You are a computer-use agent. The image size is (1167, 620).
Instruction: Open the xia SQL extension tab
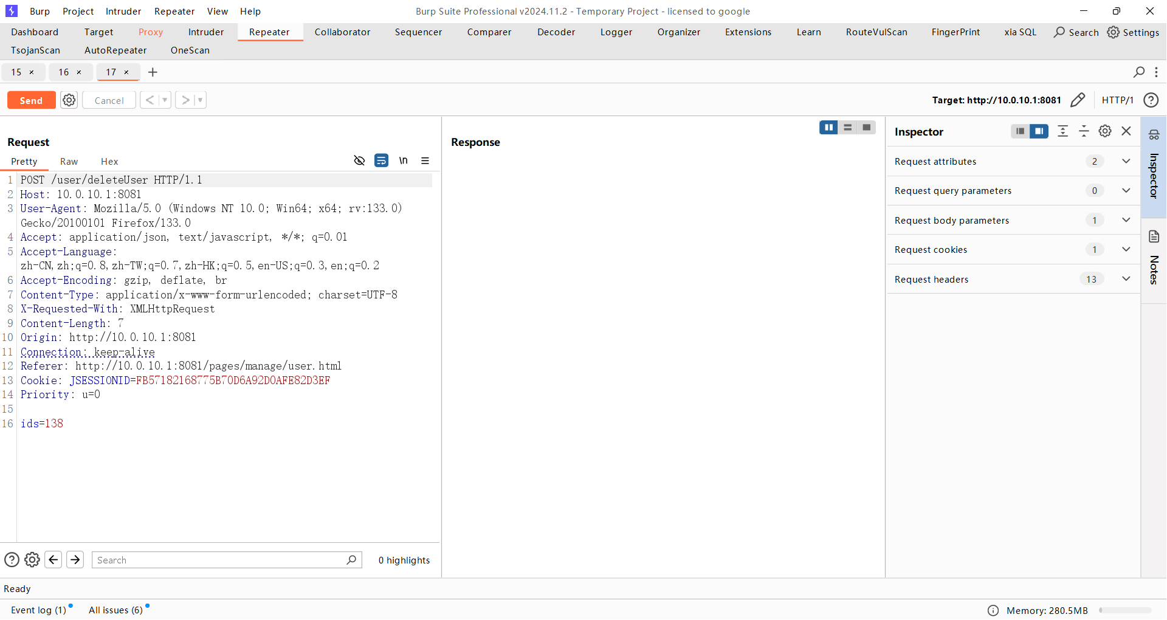[1020, 32]
